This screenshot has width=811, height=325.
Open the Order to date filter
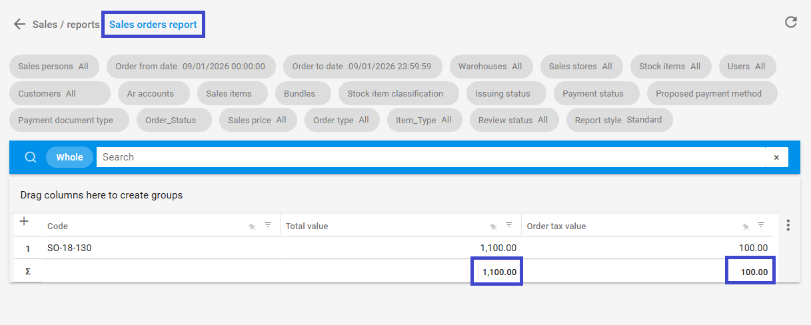(363, 67)
